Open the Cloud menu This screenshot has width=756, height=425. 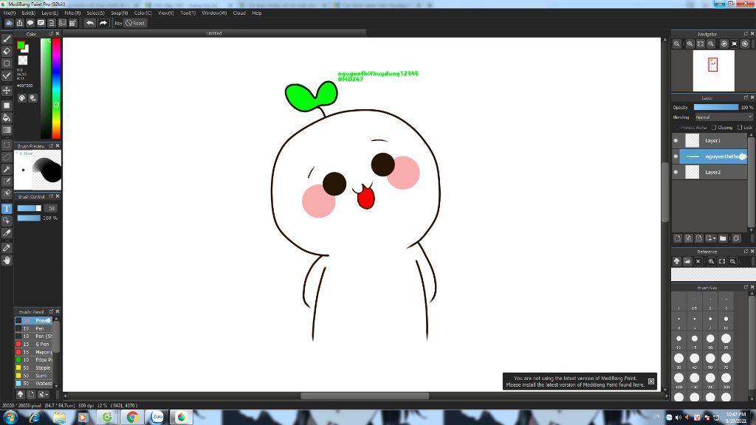click(239, 13)
